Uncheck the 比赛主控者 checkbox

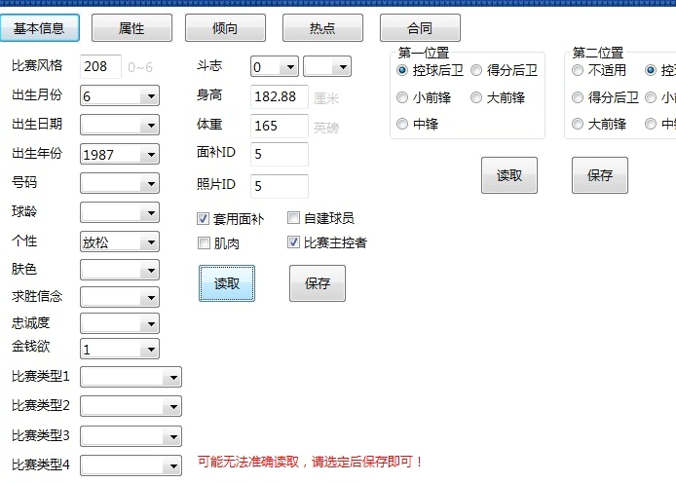coord(294,243)
